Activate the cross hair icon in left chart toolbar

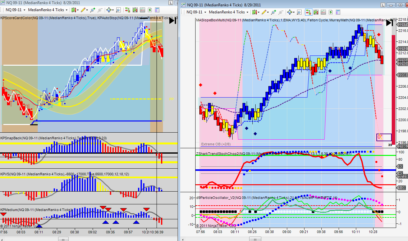click(109, 10)
